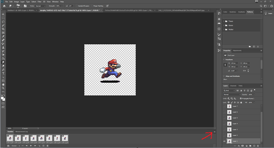
Task: Open the Forever looping options dropdown
Action: pos(16,146)
